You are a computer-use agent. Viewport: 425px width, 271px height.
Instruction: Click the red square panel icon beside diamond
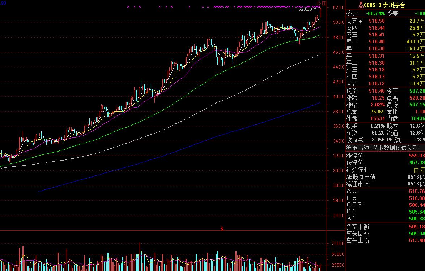coord(324,4)
